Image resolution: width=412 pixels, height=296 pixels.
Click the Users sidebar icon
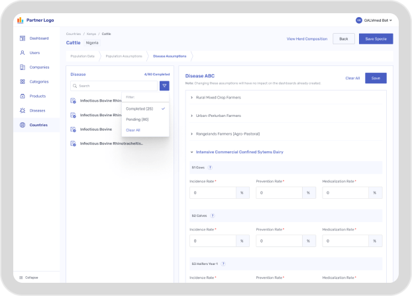coord(23,52)
